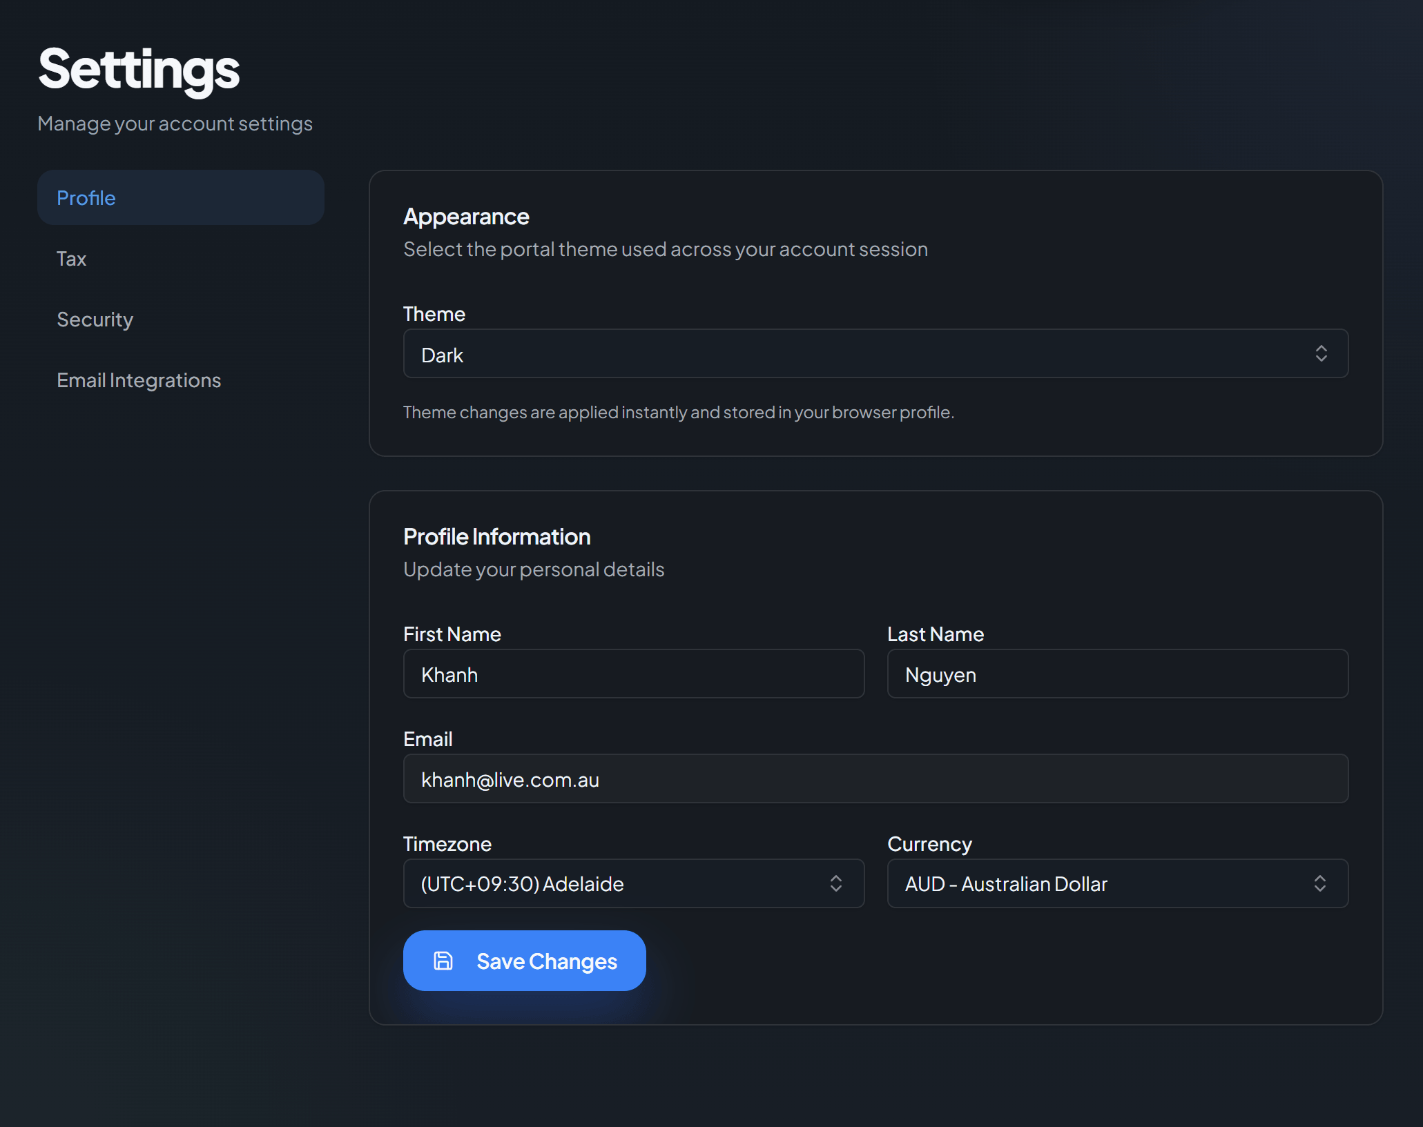1423x1127 pixels.
Task: Click the floppy disk save icon
Action: click(x=443, y=961)
